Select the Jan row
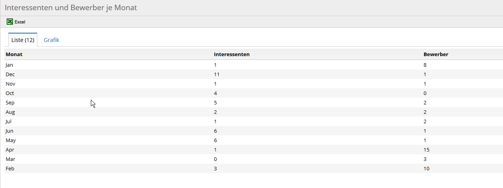Image resolution: width=503 pixels, height=188 pixels. pos(254,65)
